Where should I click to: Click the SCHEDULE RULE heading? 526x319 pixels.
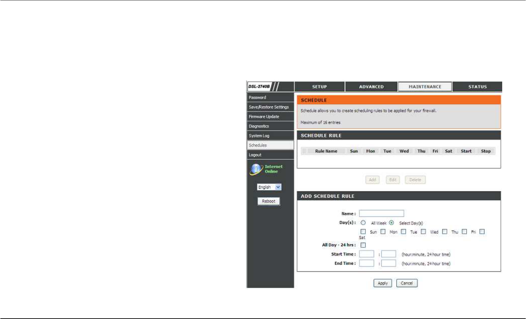click(x=321, y=136)
